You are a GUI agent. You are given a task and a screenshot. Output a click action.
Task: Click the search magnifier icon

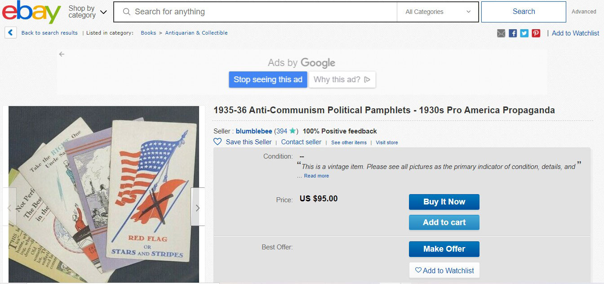tap(126, 12)
